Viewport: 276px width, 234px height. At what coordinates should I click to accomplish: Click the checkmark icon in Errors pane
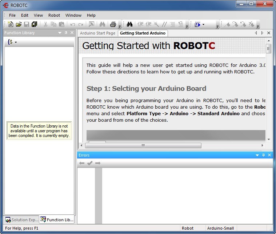[x=90, y=163]
